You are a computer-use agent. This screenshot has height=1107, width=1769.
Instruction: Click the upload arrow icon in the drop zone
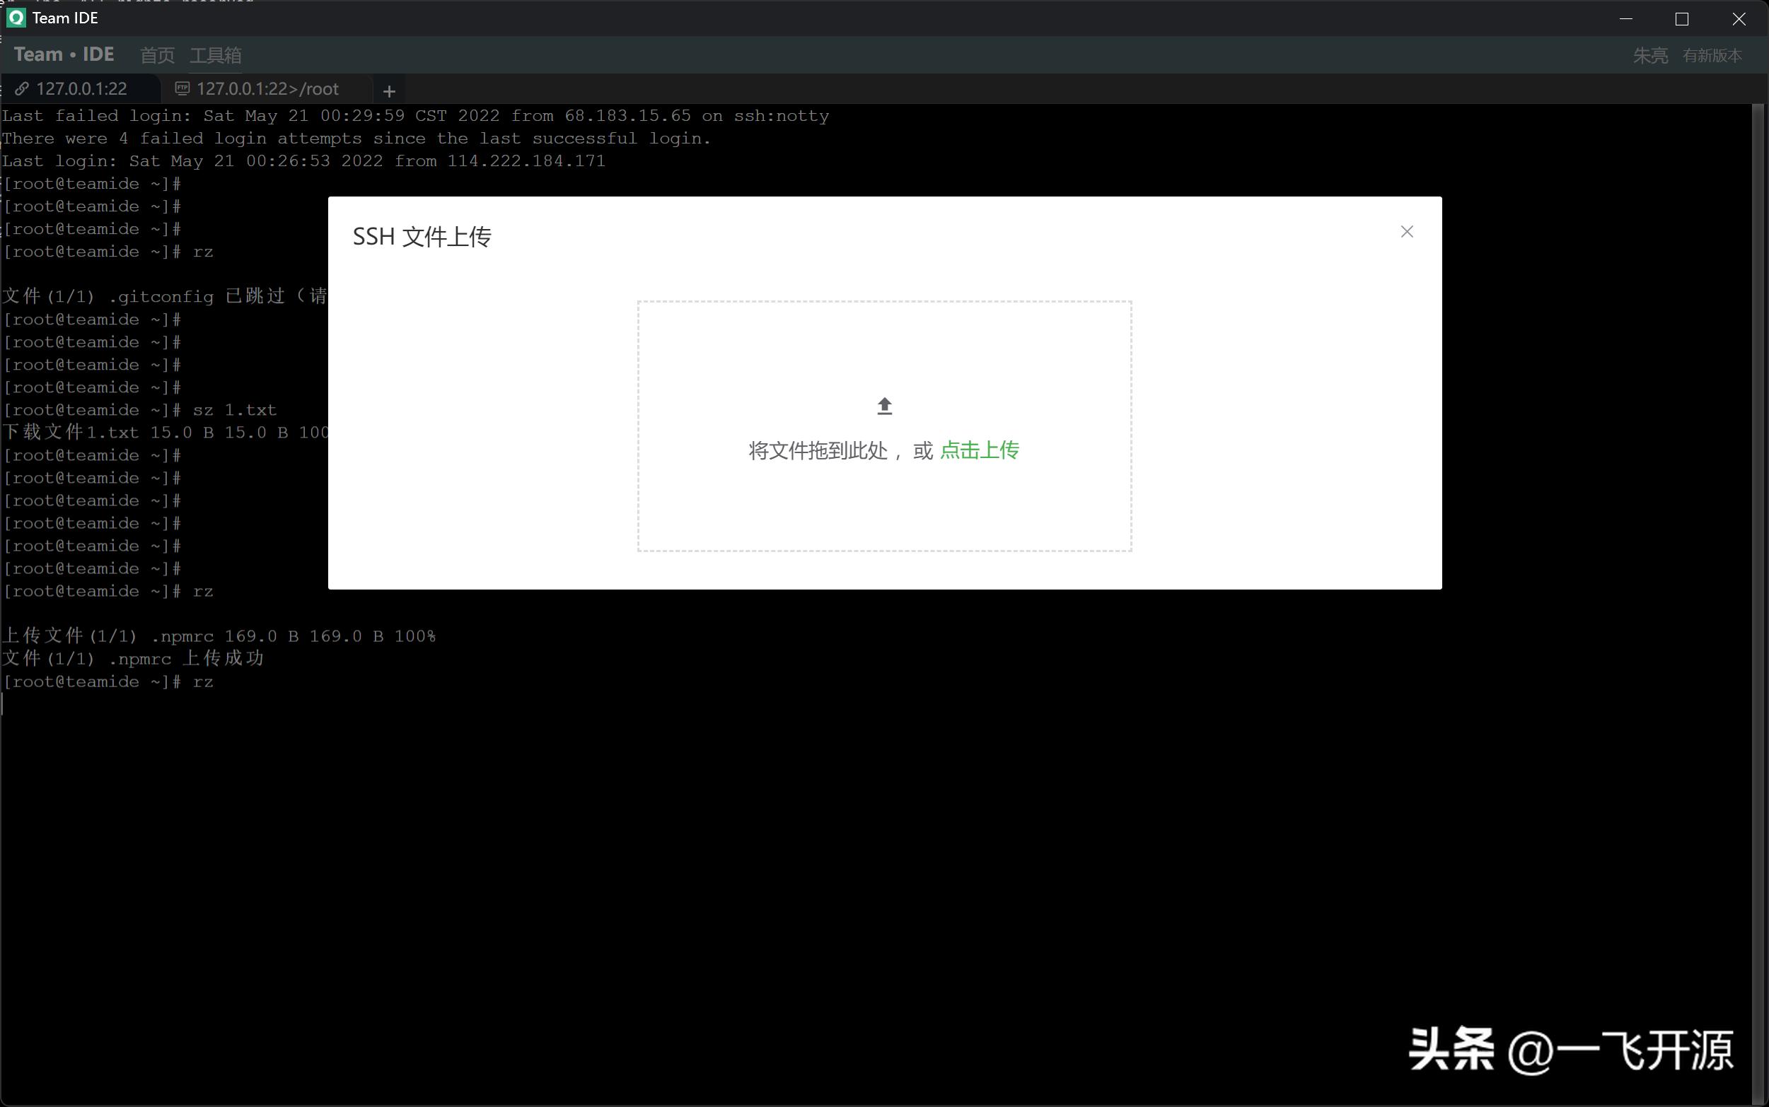pyautogui.click(x=883, y=406)
